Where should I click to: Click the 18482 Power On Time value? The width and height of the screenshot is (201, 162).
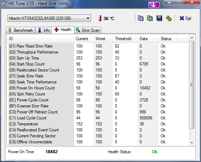[x=51, y=152]
